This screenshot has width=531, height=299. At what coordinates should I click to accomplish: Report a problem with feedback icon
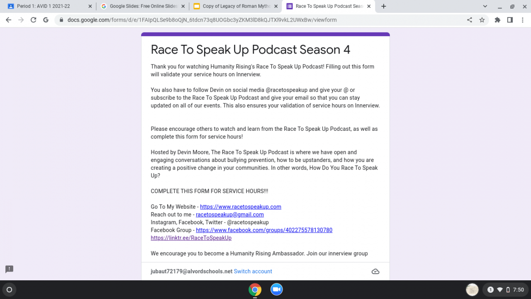click(x=10, y=269)
